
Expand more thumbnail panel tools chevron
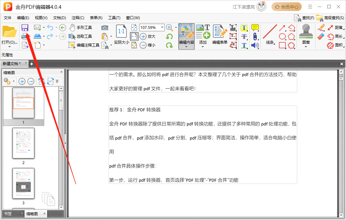(x=57, y=81)
